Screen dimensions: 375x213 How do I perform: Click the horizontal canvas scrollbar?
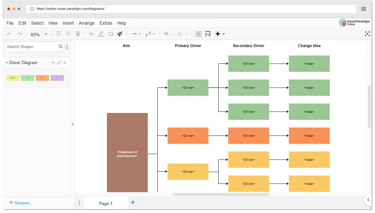tap(221, 194)
